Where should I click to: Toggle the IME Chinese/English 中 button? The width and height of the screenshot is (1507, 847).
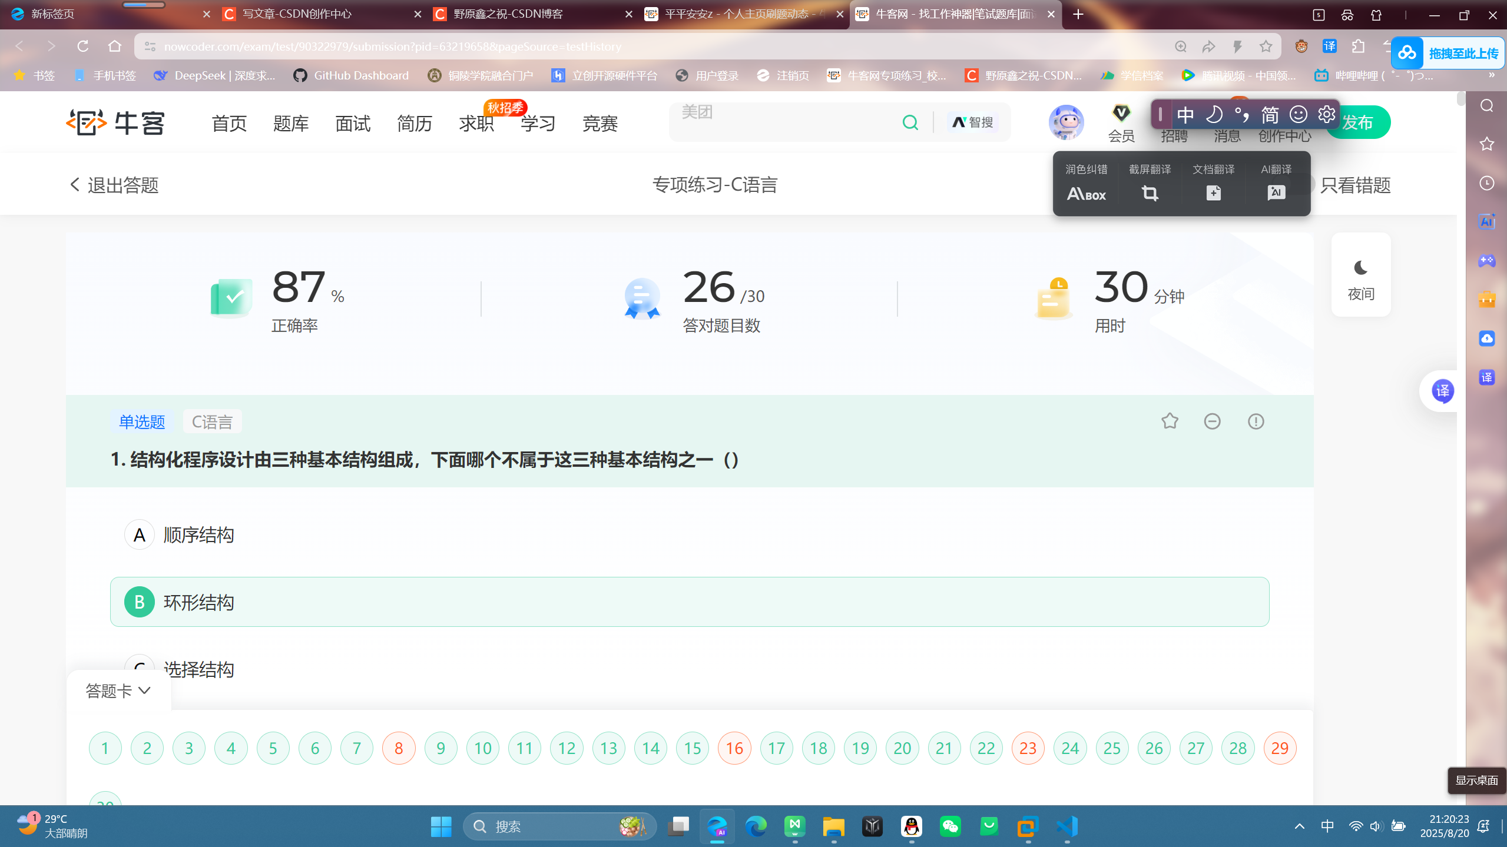pos(1185,114)
